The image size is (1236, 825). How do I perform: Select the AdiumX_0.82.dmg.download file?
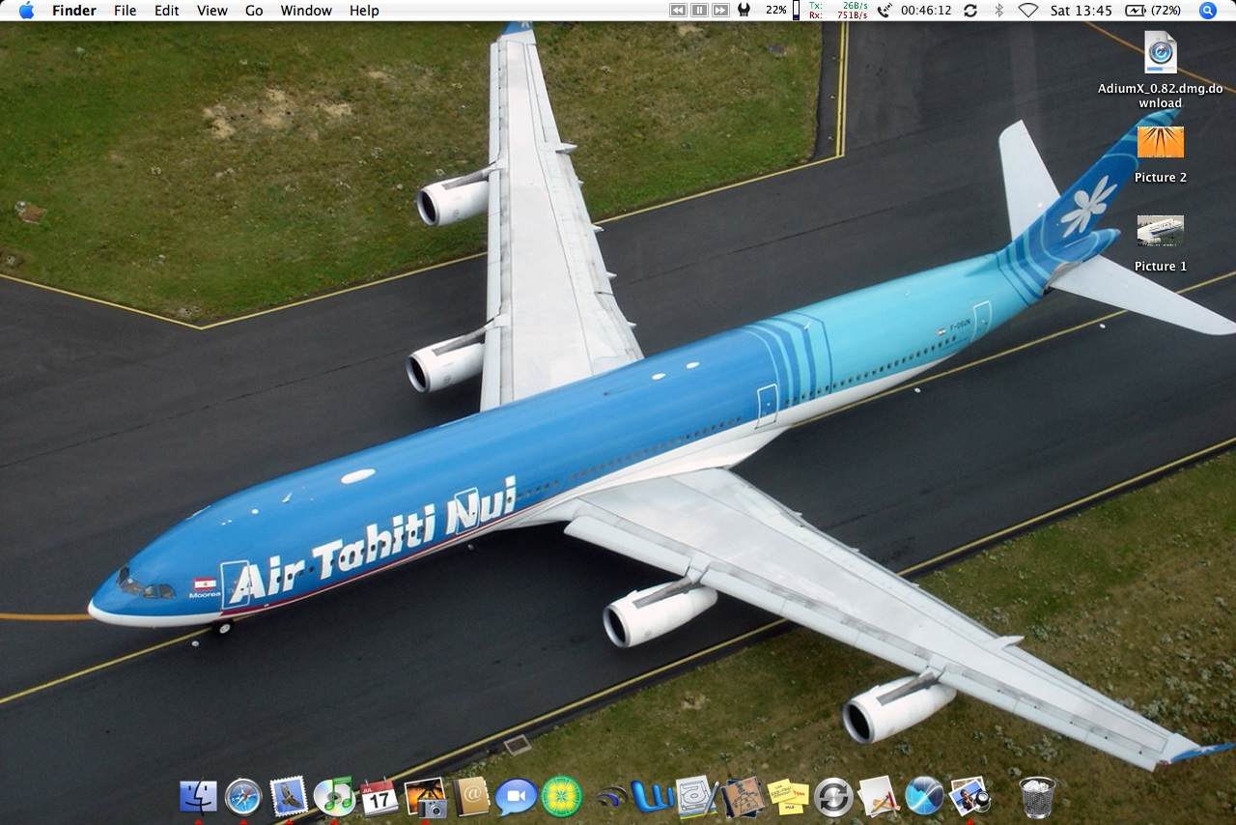[x=1160, y=70]
